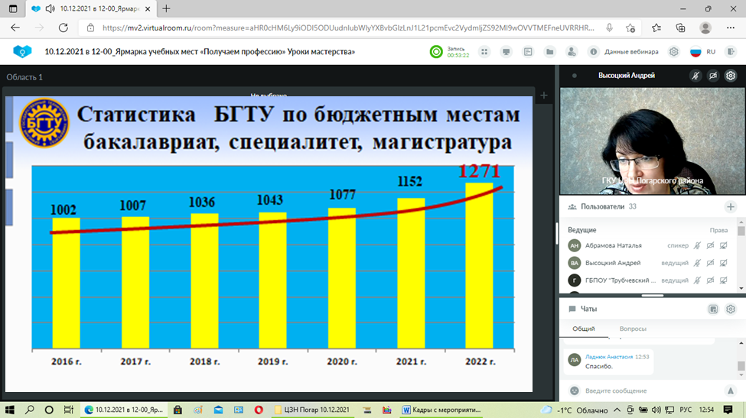Open a new browser tab
The height and width of the screenshot is (418, 746).
(166, 8)
